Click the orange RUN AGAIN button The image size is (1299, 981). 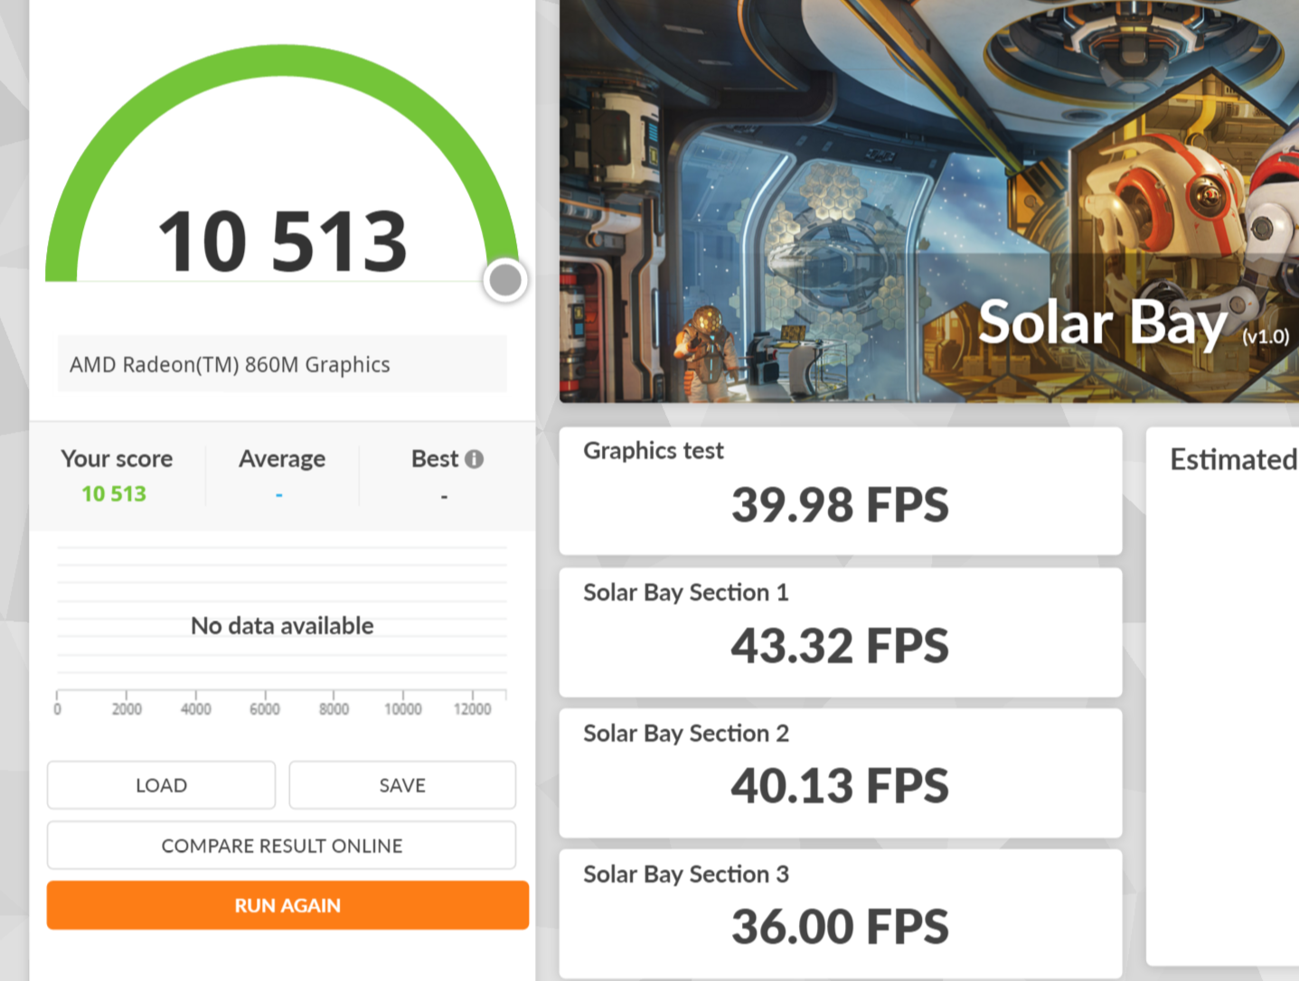coord(287,905)
